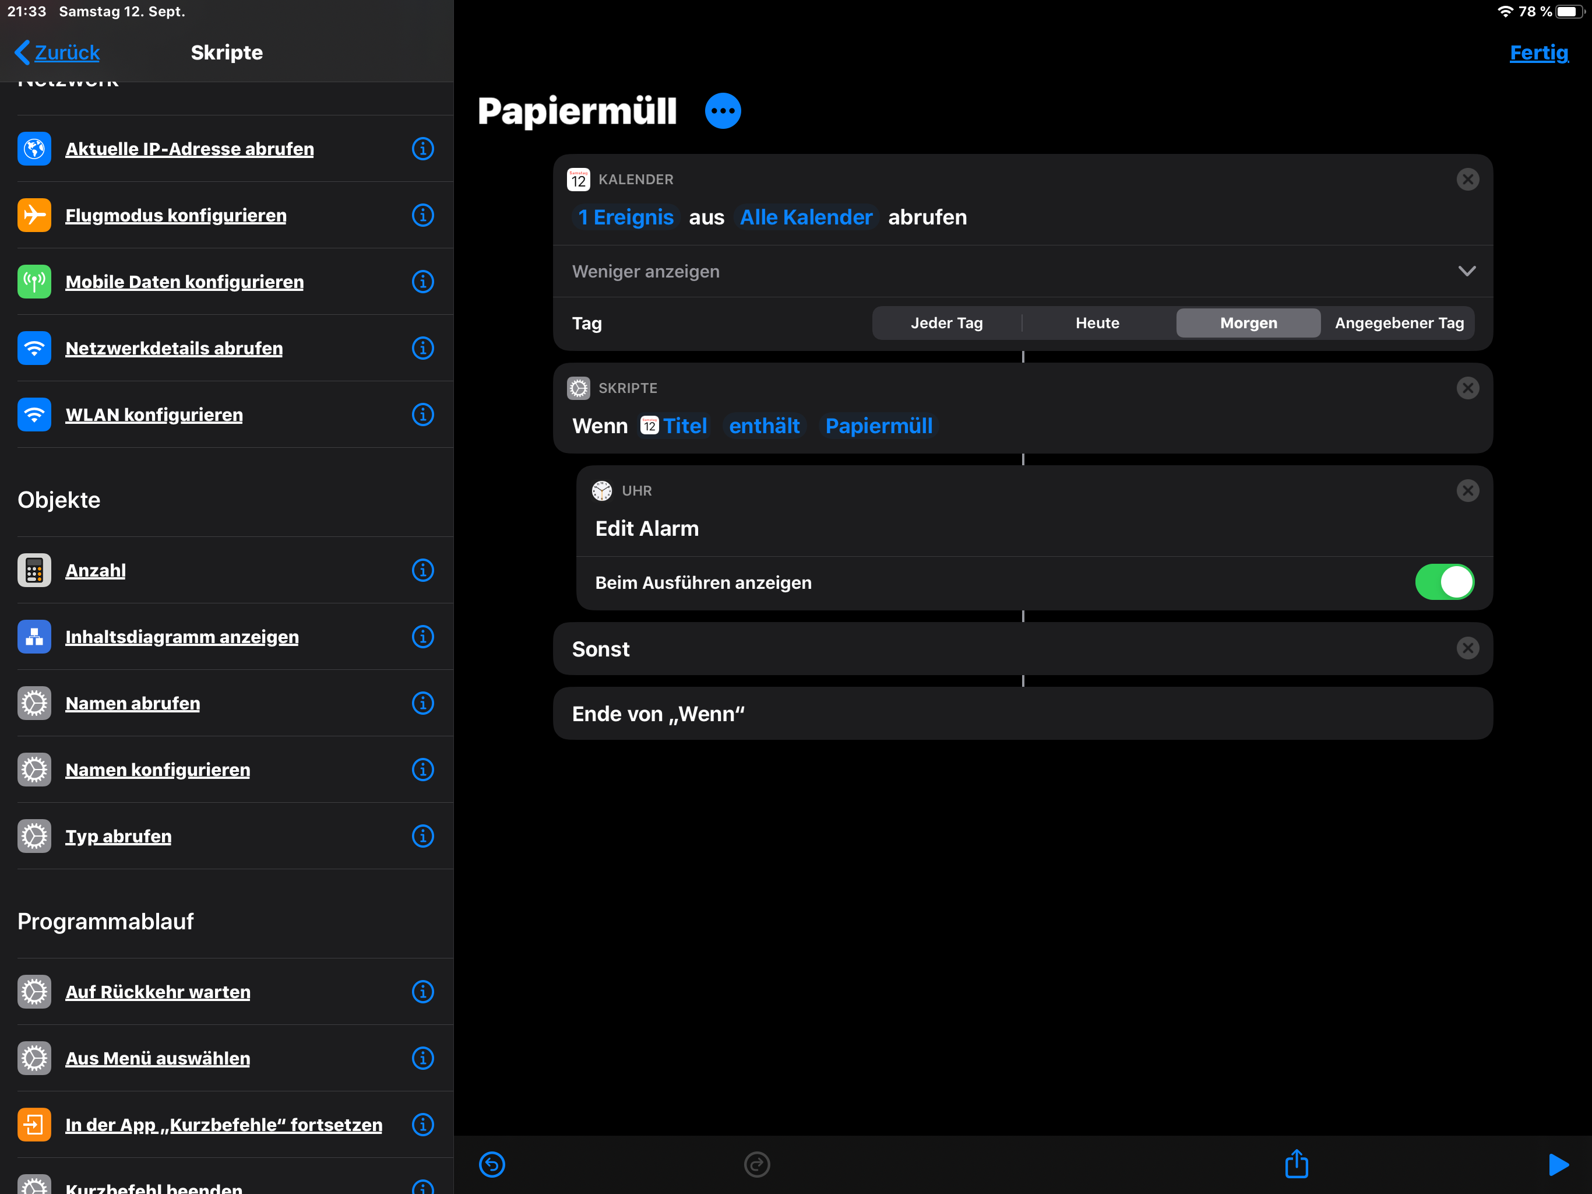Screen dimensions: 1592x1194
Task: Collapse options via Weniger anzeigen chevron
Action: pos(1466,272)
